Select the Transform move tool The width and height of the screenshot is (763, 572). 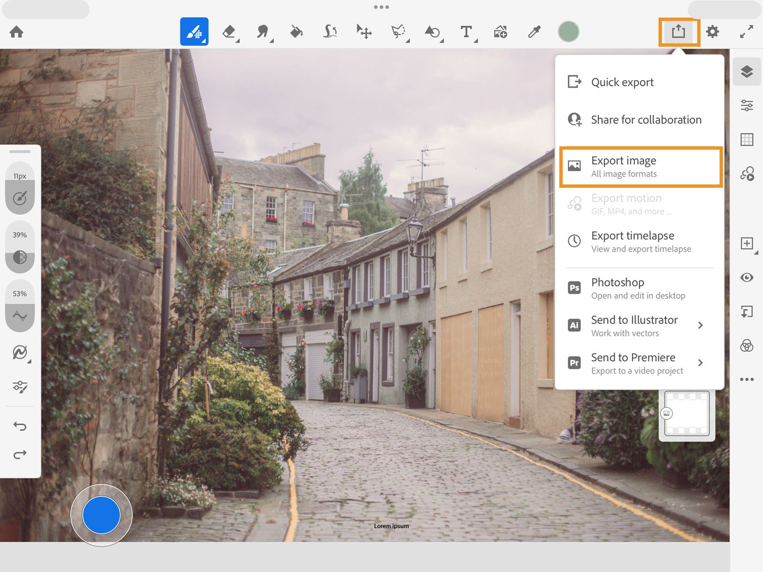pos(364,32)
